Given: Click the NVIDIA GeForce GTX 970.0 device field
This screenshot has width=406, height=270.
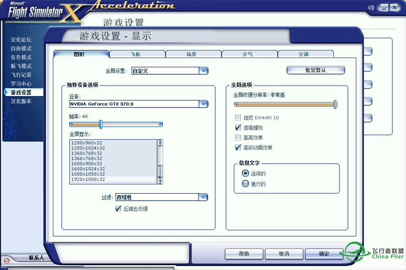Looking at the screenshot, I should 134,104.
